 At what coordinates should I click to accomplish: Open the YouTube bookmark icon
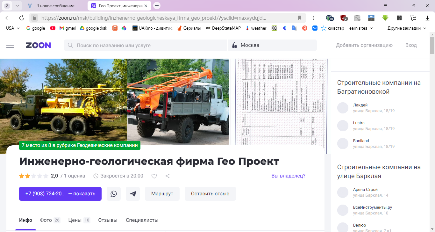tap(53, 28)
